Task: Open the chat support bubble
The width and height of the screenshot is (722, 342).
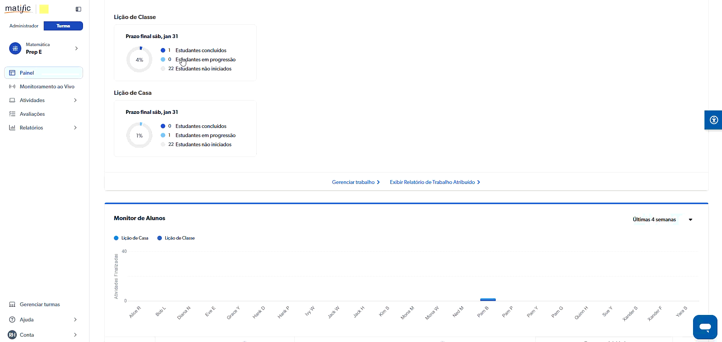Action: tap(705, 327)
